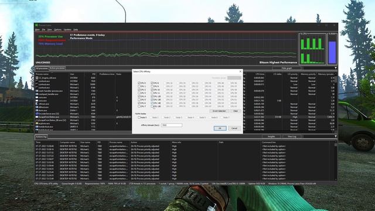The width and height of the screenshot is (375, 211).
Task: Click the CC_Engine_x64.exe process icon
Action: tap(37, 78)
